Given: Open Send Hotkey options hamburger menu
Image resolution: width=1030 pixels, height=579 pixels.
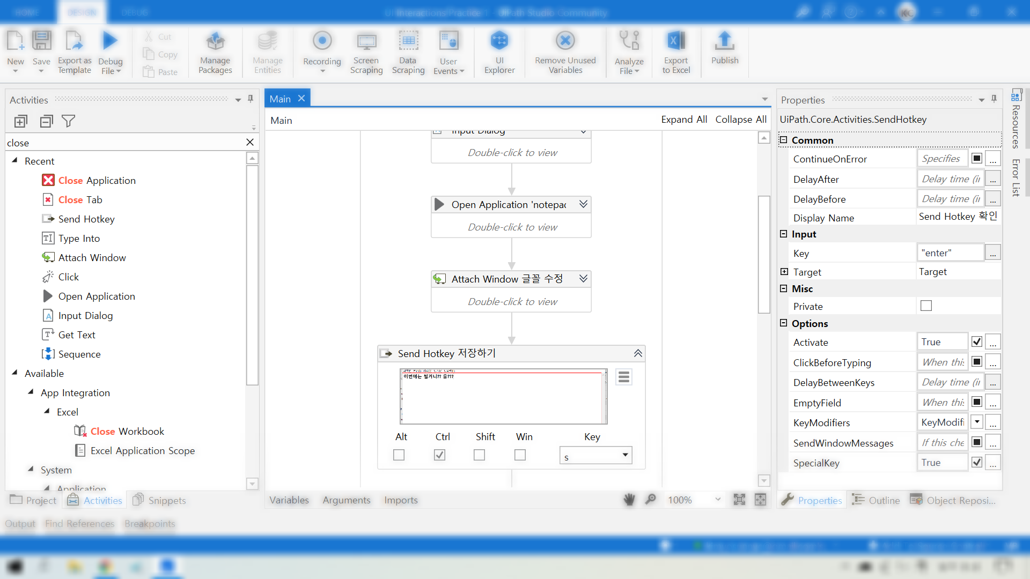Looking at the screenshot, I should [x=623, y=377].
